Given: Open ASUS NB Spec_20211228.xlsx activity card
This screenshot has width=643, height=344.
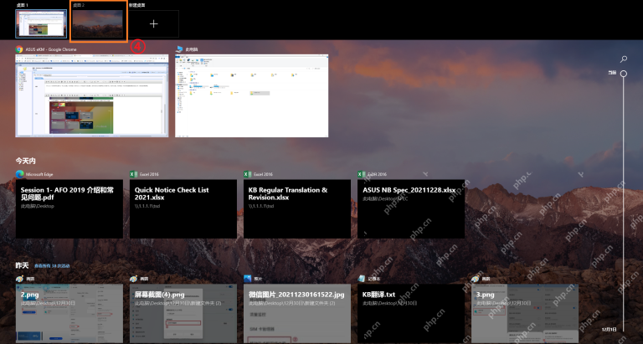Looking at the screenshot, I should [411, 208].
